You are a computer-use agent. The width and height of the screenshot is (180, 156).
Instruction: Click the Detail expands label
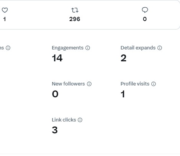(138, 48)
